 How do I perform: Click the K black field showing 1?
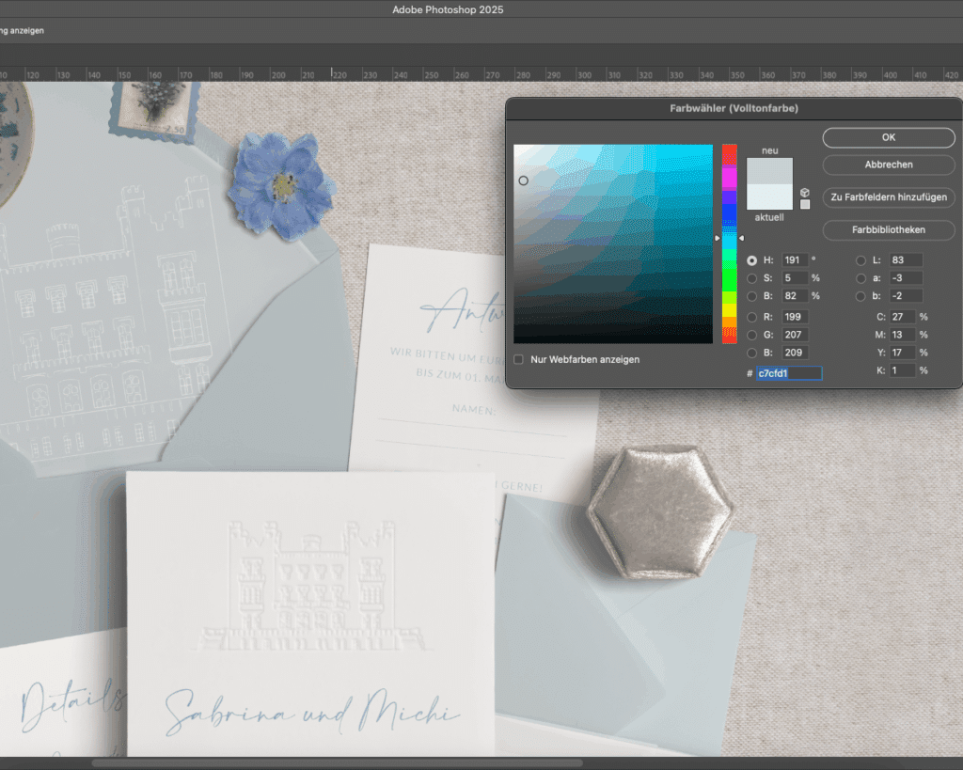pos(902,370)
